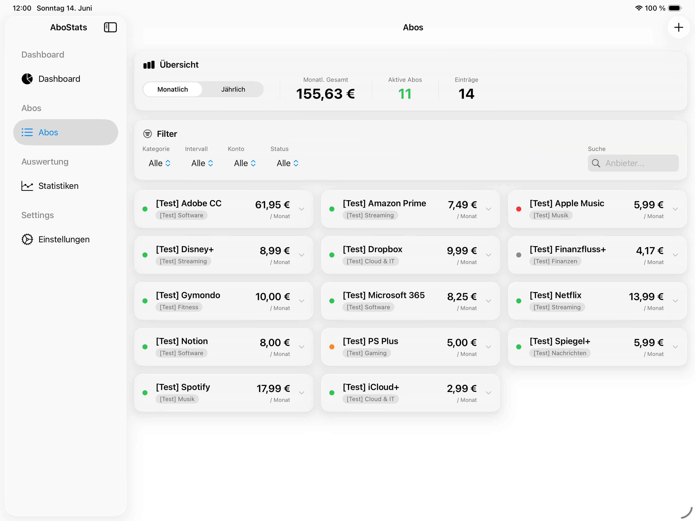
Task: Click the [Test] Notion title
Action: click(182, 341)
